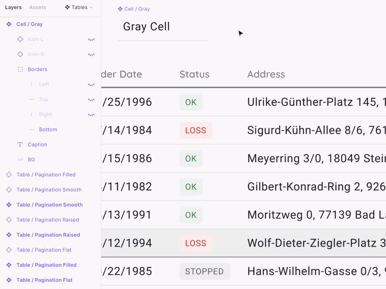386x289 pixels.
Task: Select the Layers tab
Action: [13, 7]
